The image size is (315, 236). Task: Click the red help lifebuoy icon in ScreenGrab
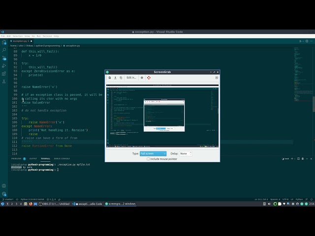(149, 78)
